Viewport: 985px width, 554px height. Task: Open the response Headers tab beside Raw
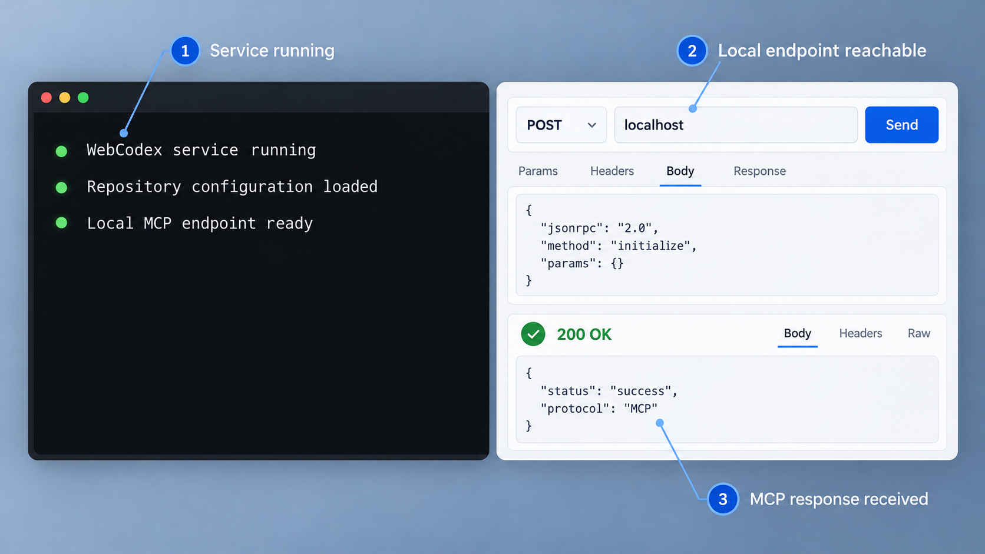point(860,333)
